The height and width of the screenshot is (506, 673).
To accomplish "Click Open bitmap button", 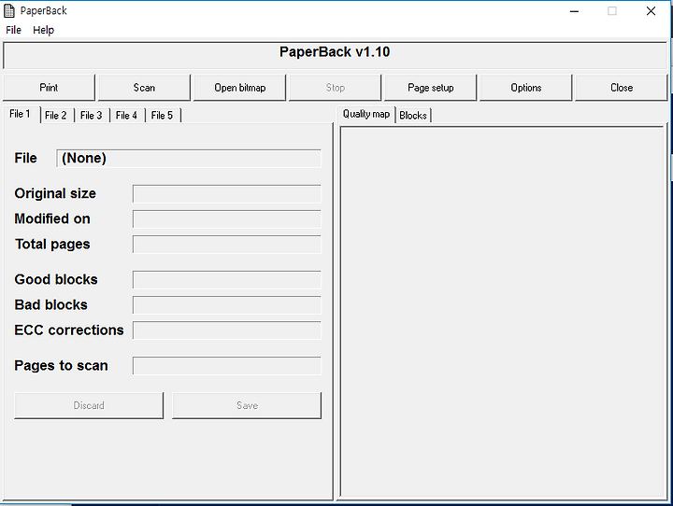I will tap(240, 88).
